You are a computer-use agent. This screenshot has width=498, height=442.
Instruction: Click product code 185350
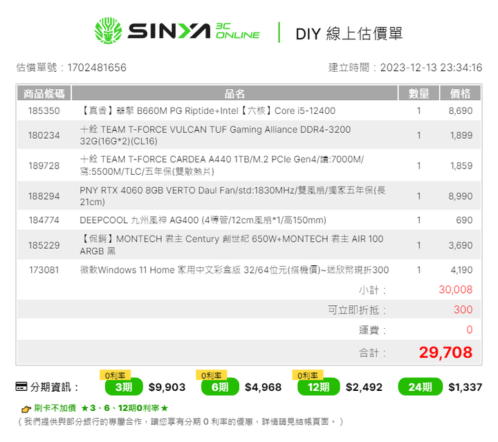pos(44,110)
